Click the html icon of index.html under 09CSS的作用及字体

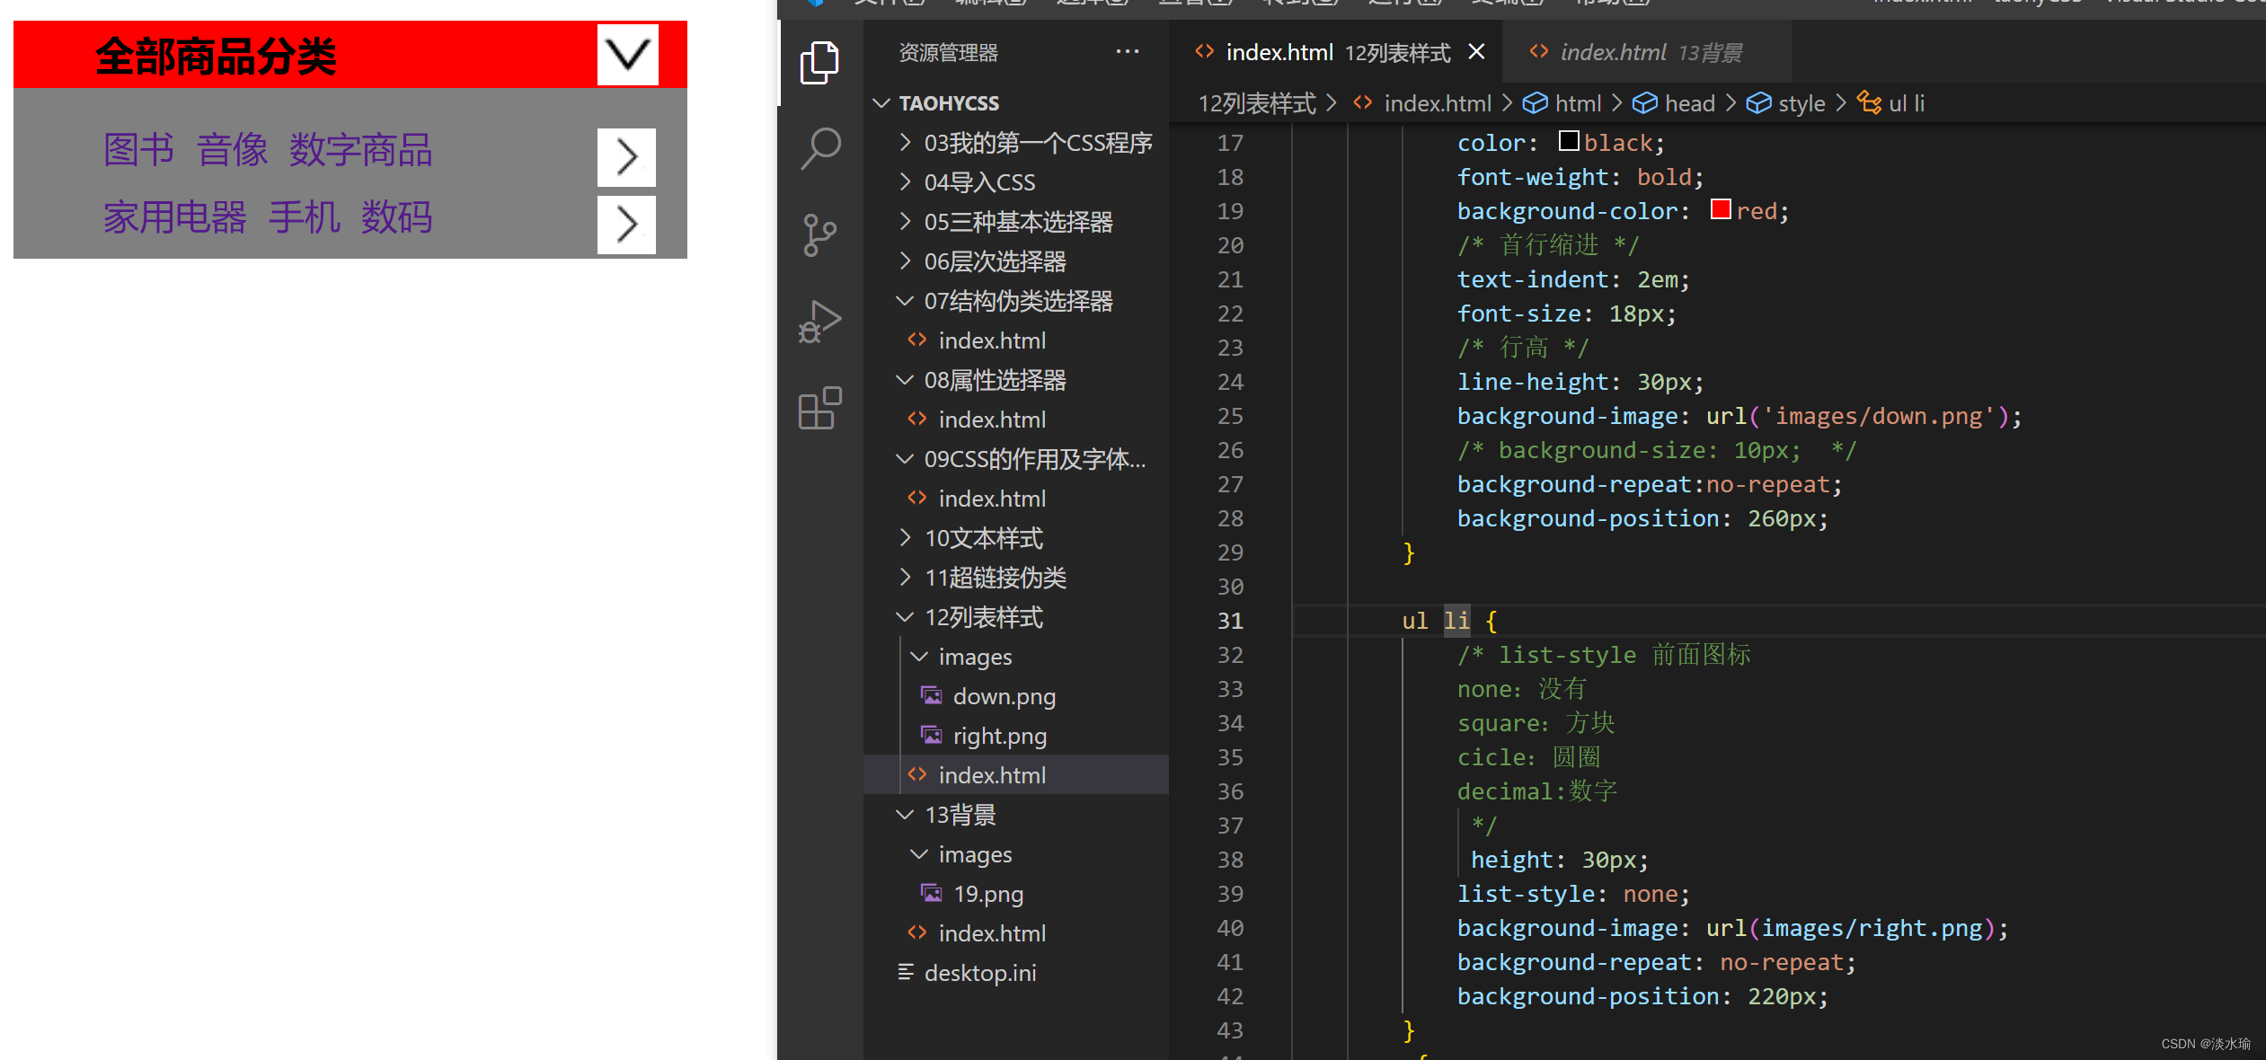[x=917, y=499]
